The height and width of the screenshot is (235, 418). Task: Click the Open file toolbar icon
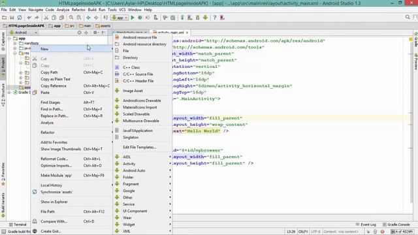5,18
